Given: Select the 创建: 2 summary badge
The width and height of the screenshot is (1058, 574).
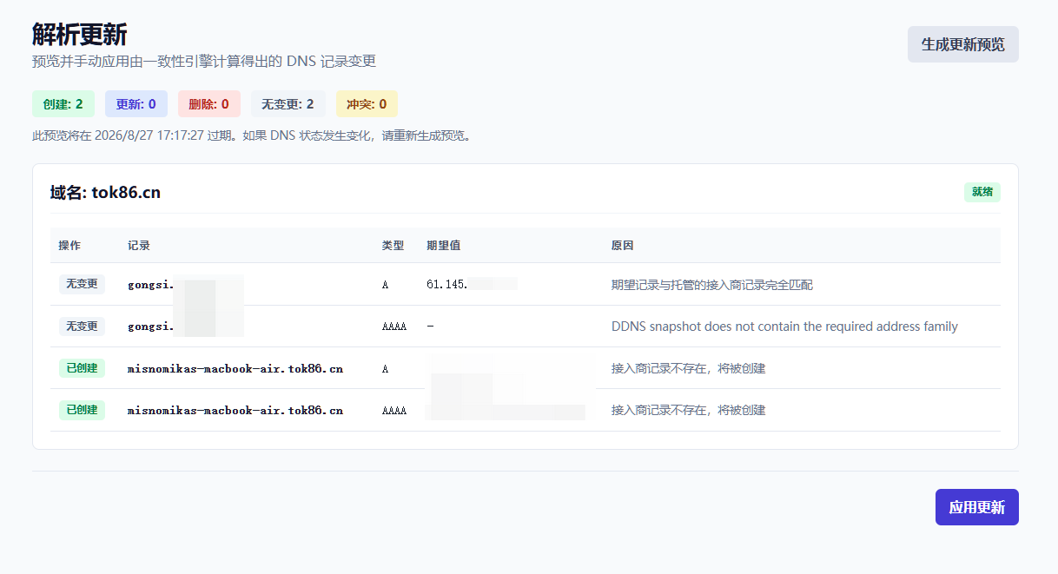Looking at the screenshot, I should pos(63,104).
